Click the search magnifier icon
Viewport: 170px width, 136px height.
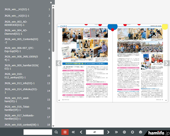(56, 132)
